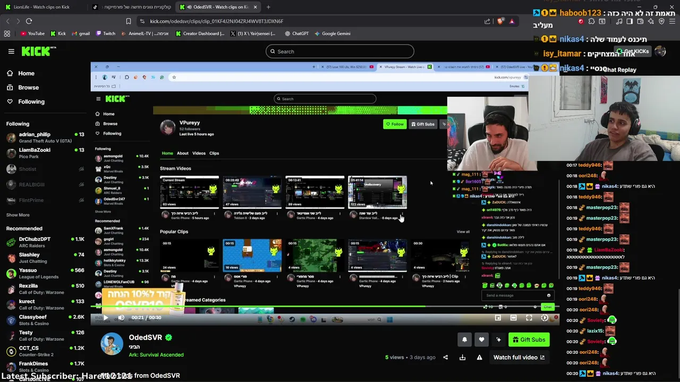Expand the Following list with Show More
The image size is (680, 382).
click(x=18, y=215)
